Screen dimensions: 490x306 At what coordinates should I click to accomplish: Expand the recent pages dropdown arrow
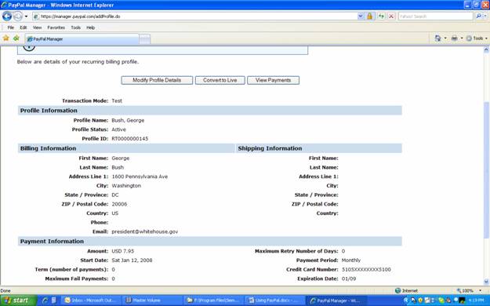pos(26,16)
